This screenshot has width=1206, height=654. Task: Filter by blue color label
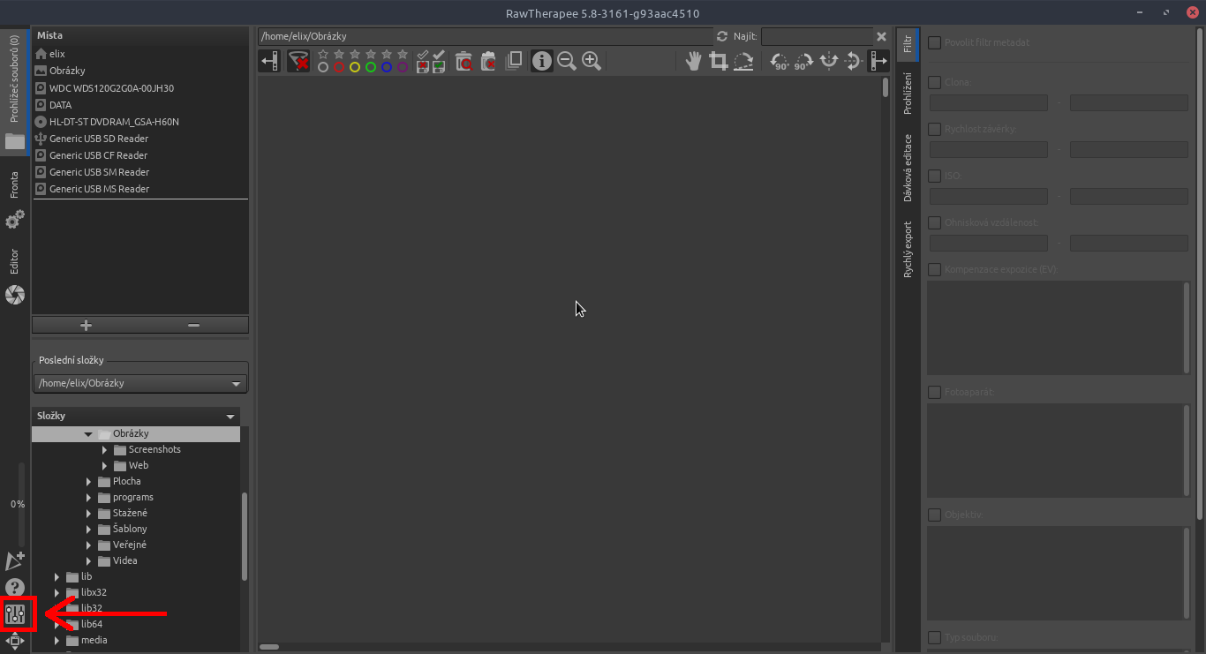(x=387, y=67)
